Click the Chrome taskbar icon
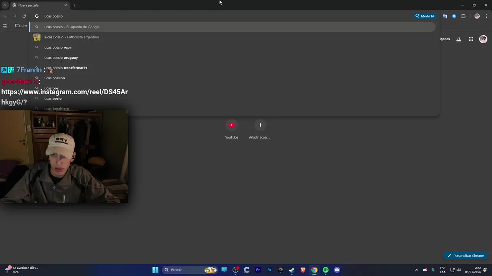The image size is (492, 276). point(314,270)
